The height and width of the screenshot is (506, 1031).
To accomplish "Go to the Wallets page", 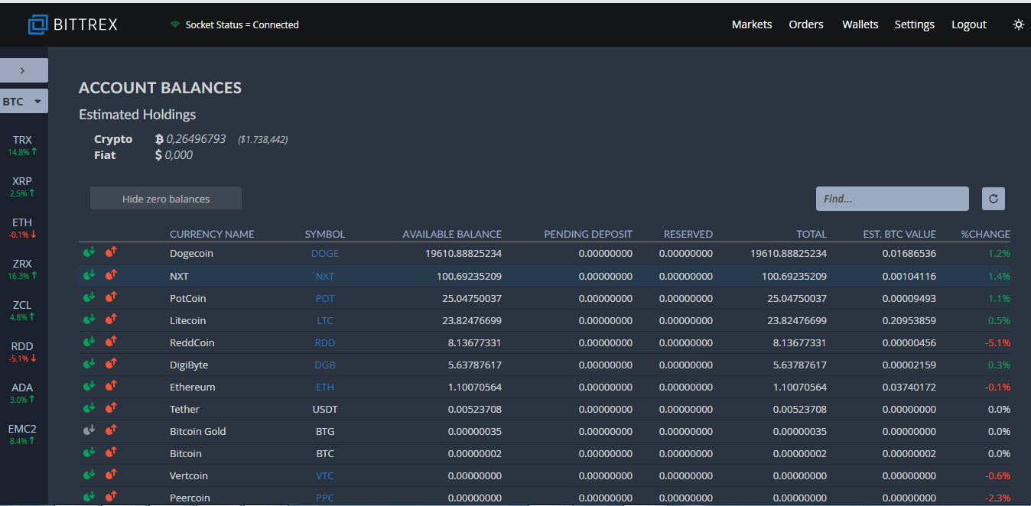I will coord(860,24).
